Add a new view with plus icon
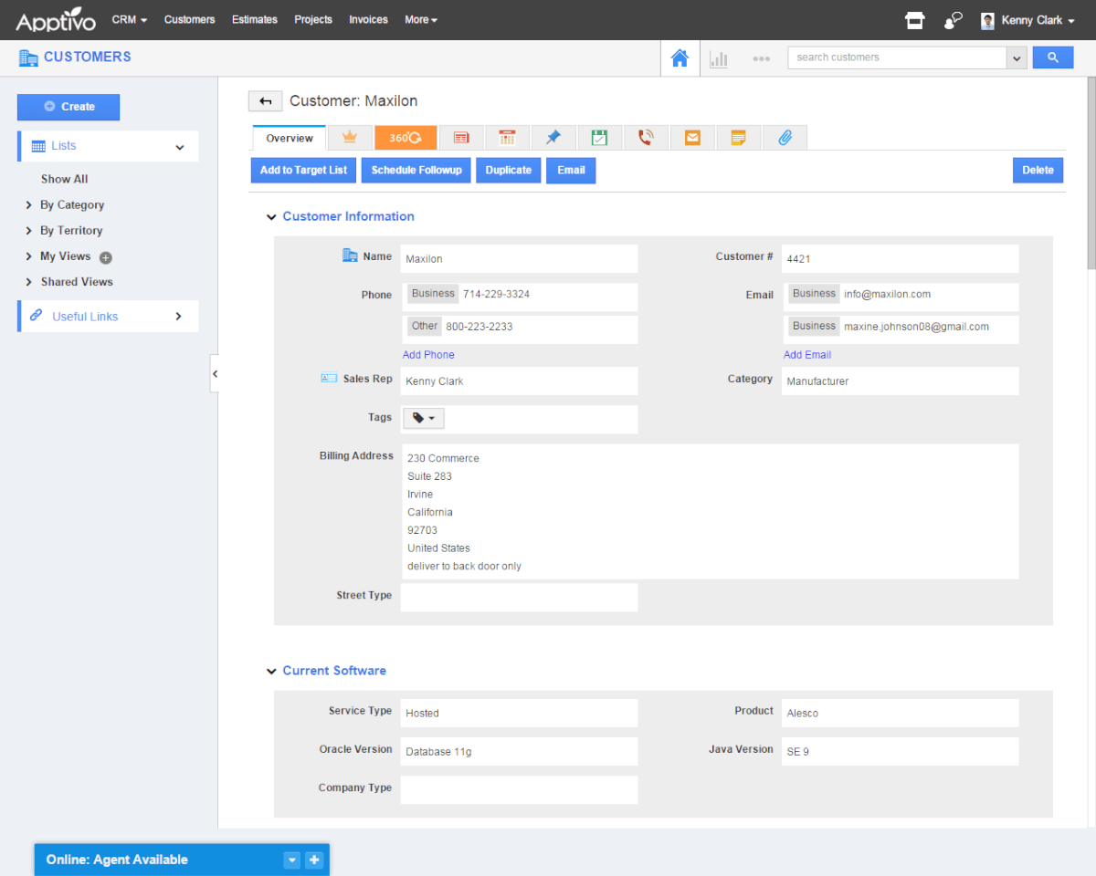The height and width of the screenshot is (876, 1096). [x=106, y=257]
